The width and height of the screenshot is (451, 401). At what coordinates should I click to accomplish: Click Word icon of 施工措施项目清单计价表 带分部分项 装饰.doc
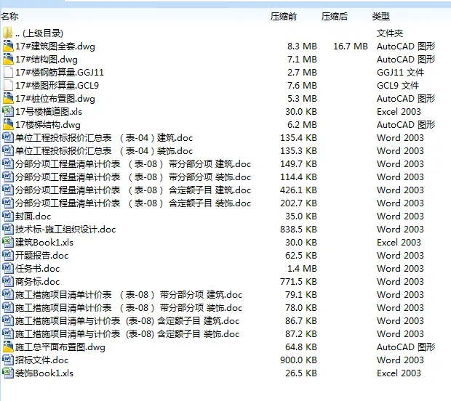point(8,307)
